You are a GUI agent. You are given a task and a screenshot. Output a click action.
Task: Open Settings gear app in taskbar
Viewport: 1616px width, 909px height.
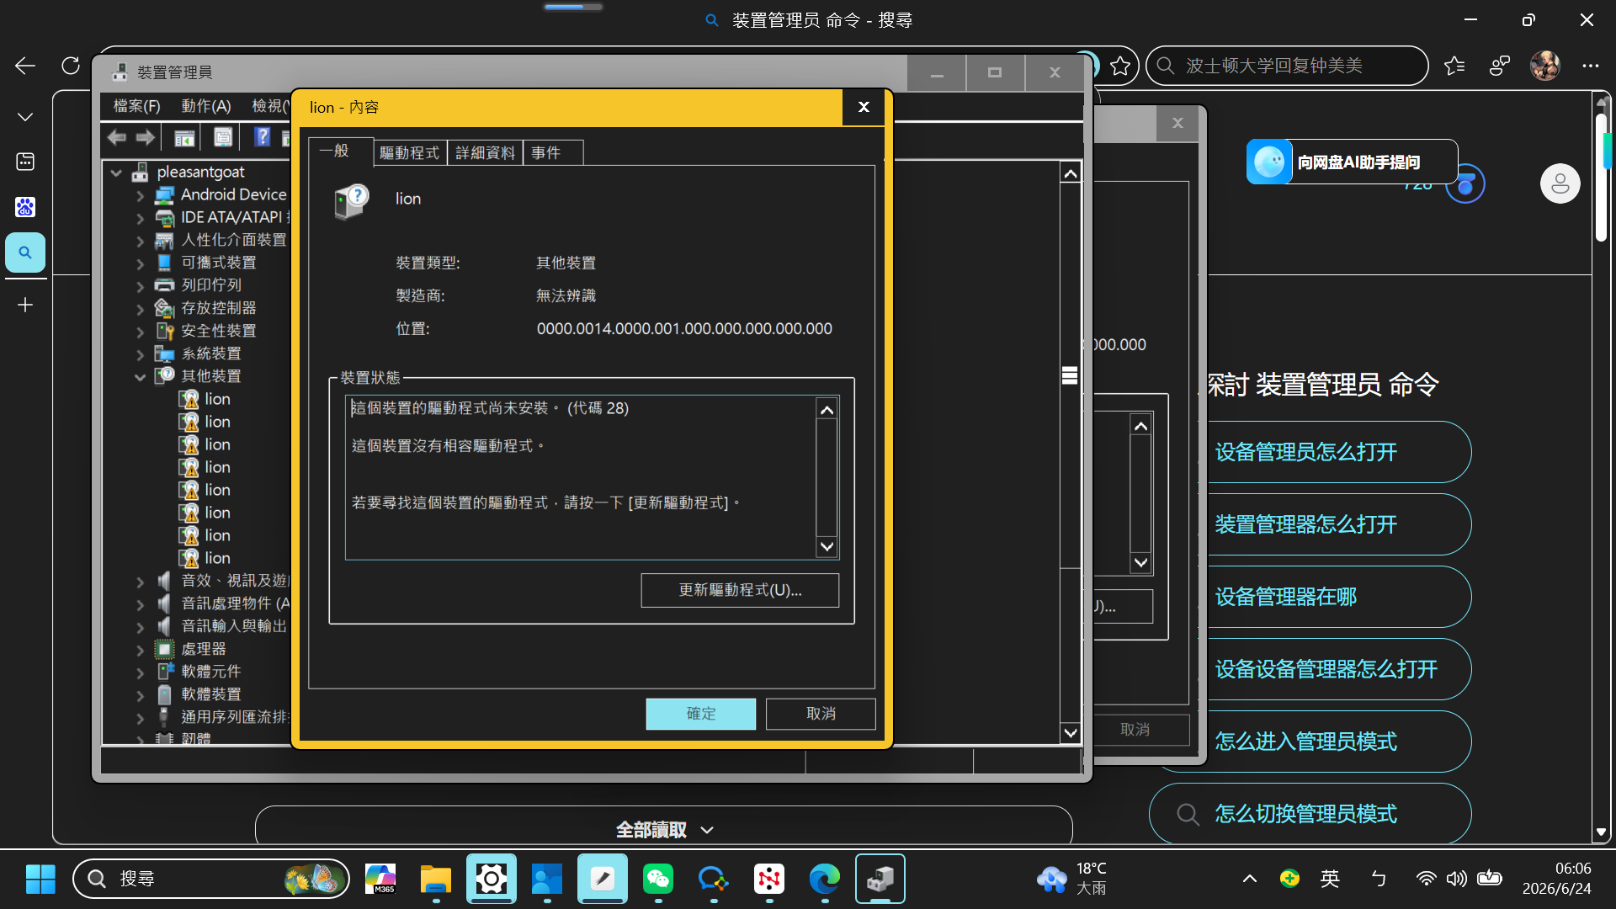pyautogui.click(x=492, y=879)
